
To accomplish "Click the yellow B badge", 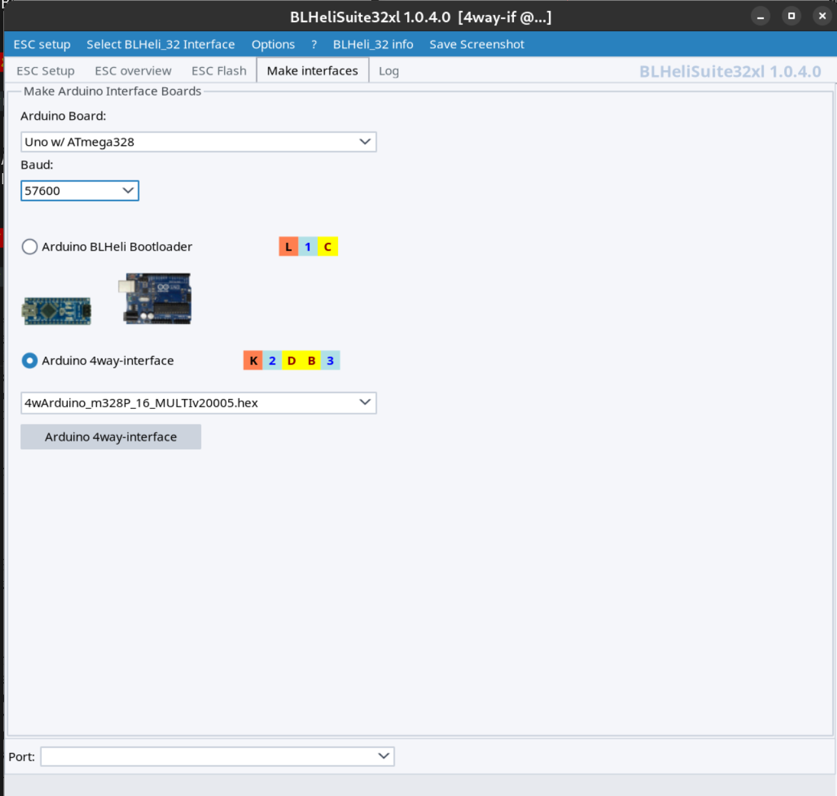I will (x=311, y=361).
